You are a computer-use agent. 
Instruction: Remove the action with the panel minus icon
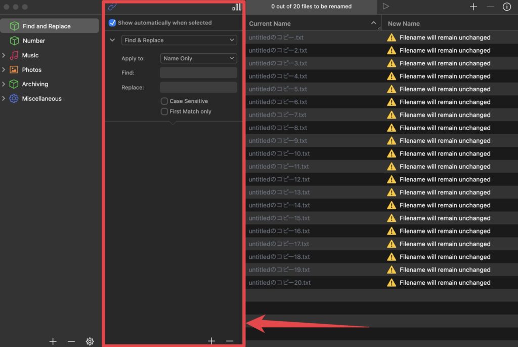tap(230, 341)
